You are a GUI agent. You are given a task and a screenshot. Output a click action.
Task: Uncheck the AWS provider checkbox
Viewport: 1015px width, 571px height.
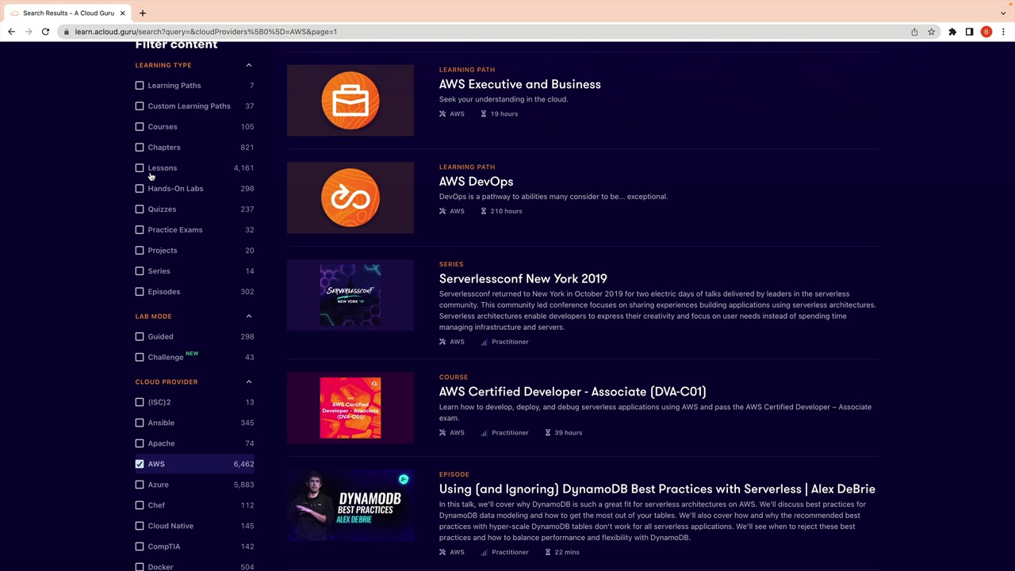point(140,464)
